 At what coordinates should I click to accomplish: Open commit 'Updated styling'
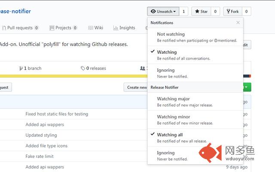pyautogui.click(x=41, y=135)
